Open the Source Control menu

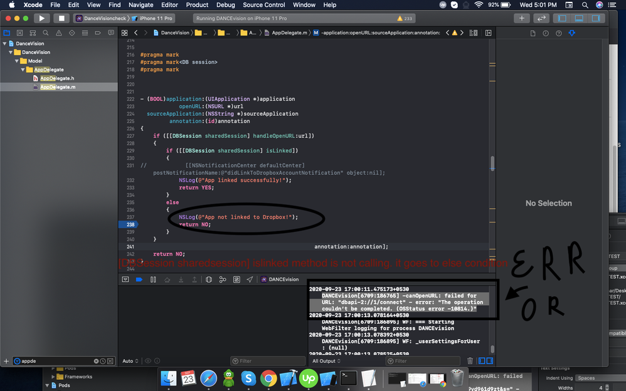click(263, 5)
